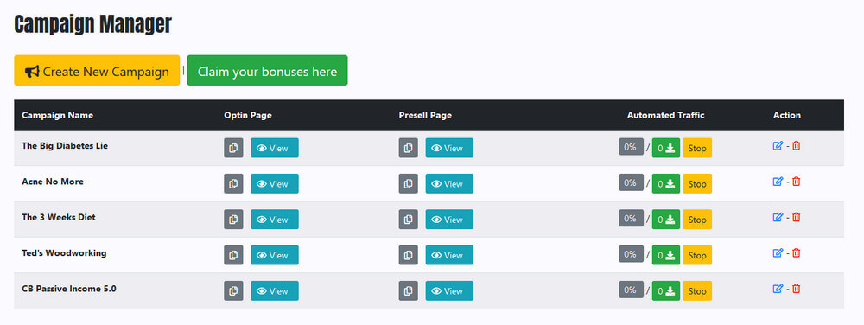Screen dimensions: 864x325
Task: Edit The Big Diabetes Lie campaign
Action: (x=778, y=145)
